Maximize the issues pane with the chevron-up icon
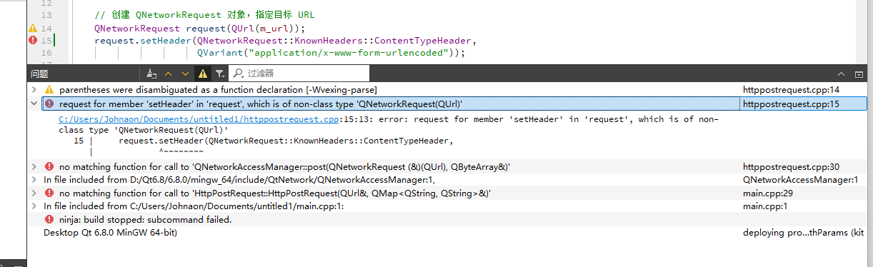 841,74
